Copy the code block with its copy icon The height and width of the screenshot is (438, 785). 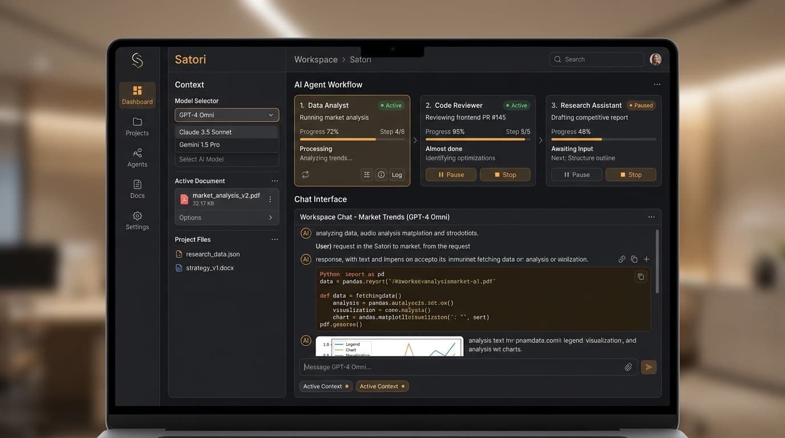pos(641,277)
